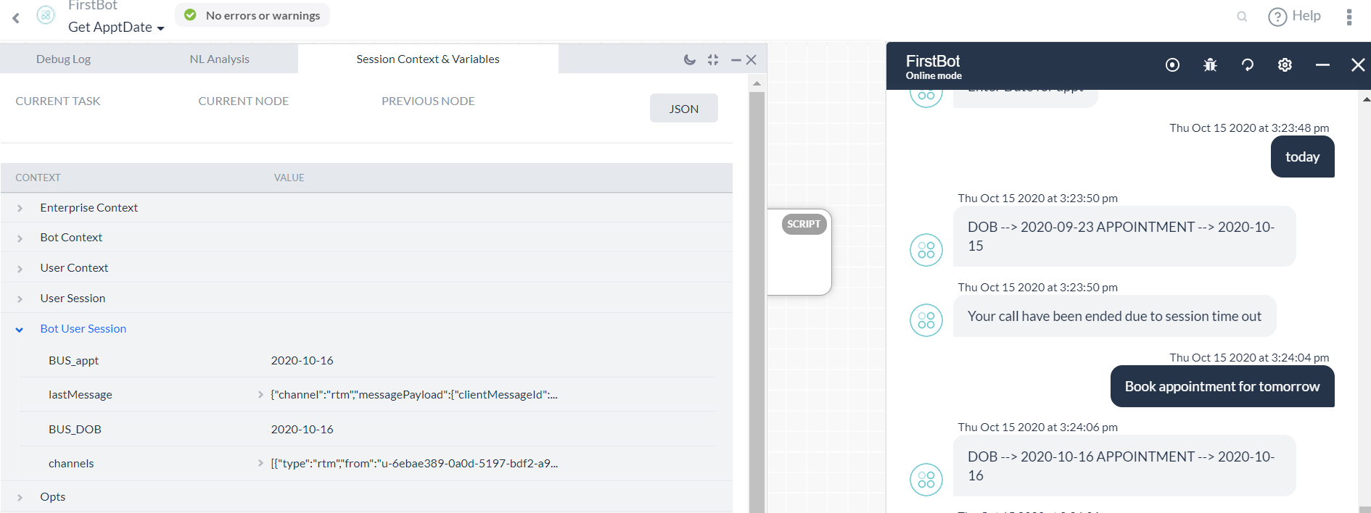Click the search magnifier icon
1371x513 pixels.
point(1242,17)
